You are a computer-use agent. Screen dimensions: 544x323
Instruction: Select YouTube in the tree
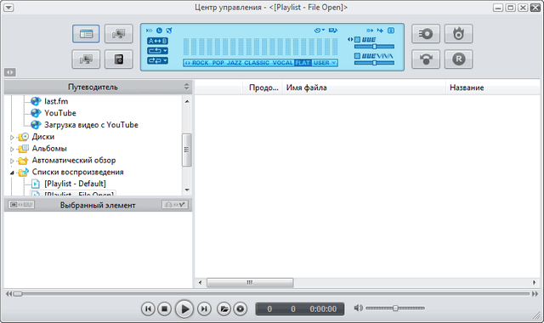[x=60, y=113]
